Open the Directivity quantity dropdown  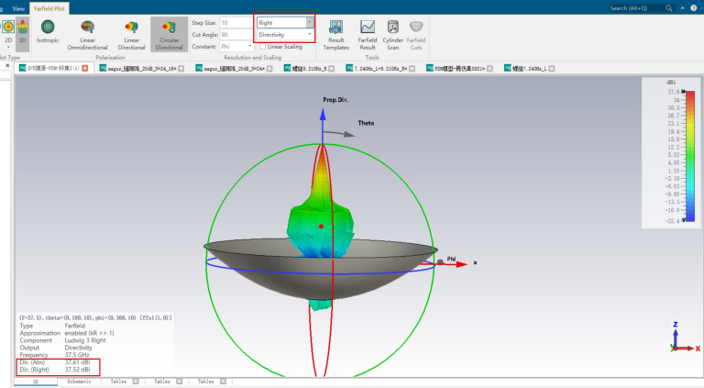(x=309, y=35)
